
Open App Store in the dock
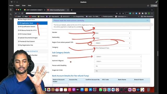[91, 90]
